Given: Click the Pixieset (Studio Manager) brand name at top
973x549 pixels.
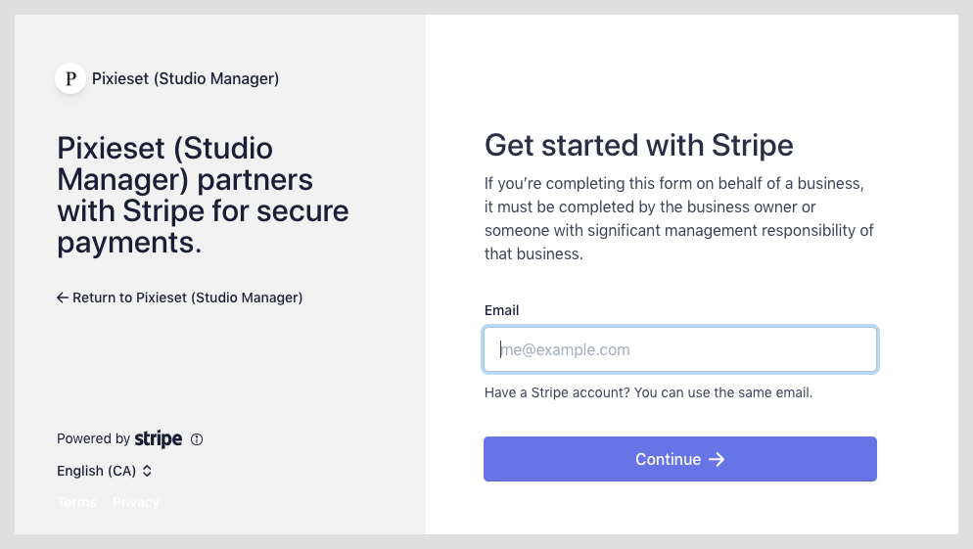Looking at the screenshot, I should coord(186,79).
